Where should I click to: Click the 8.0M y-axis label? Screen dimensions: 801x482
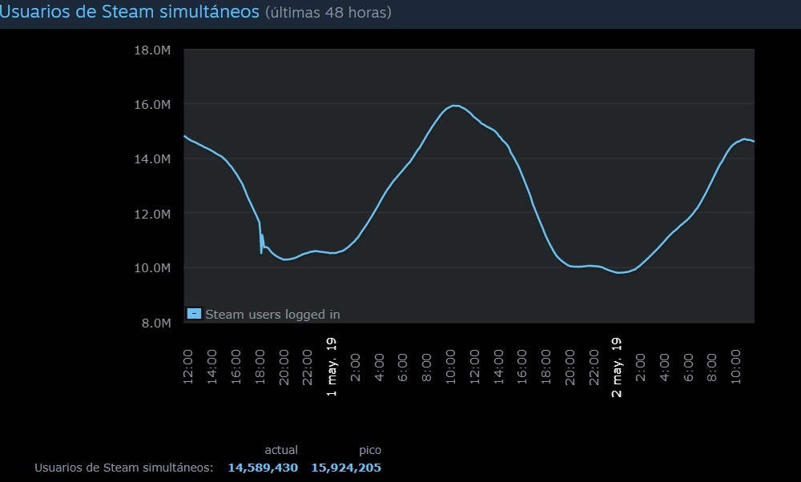coord(156,323)
